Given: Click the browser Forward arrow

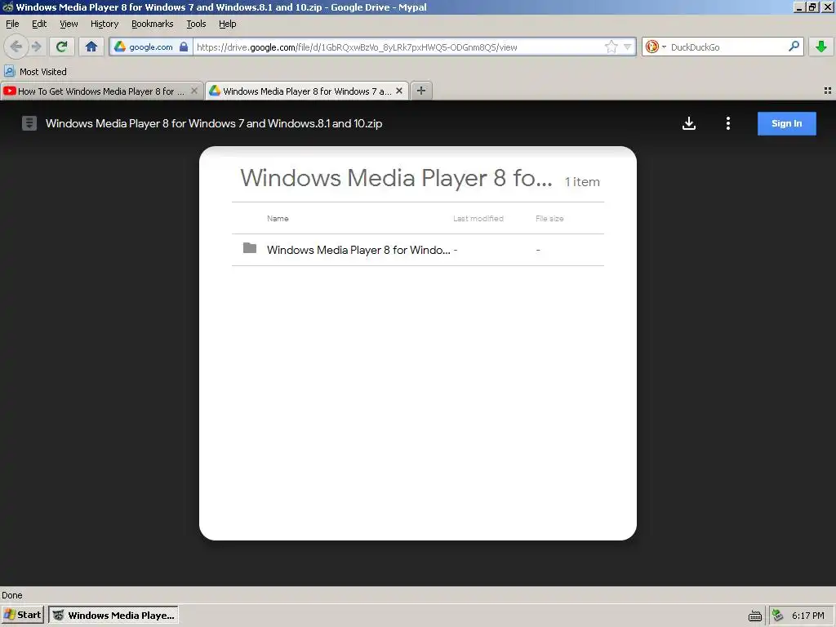Looking at the screenshot, I should (36, 47).
